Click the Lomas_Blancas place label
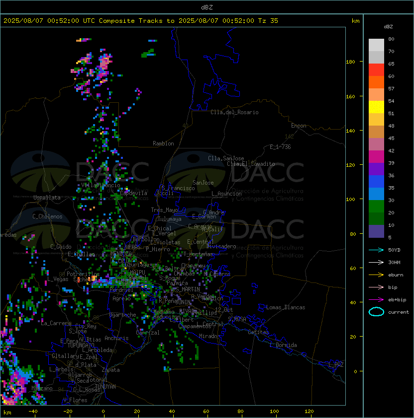The height and width of the screenshot is (418, 414). pos(286,307)
